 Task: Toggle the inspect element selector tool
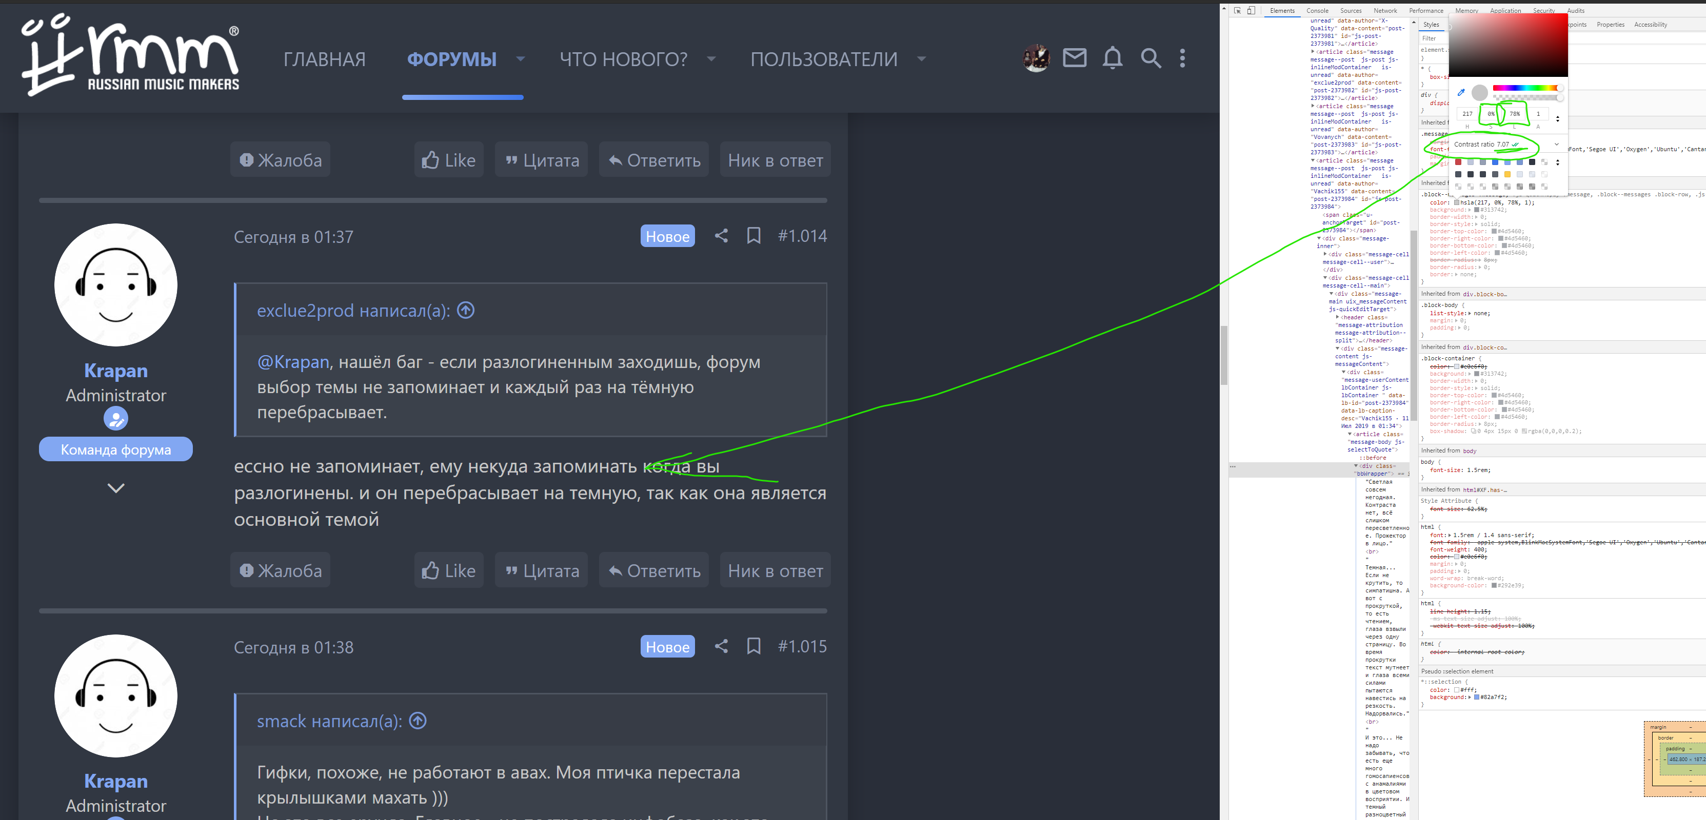tap(1237, 11)
